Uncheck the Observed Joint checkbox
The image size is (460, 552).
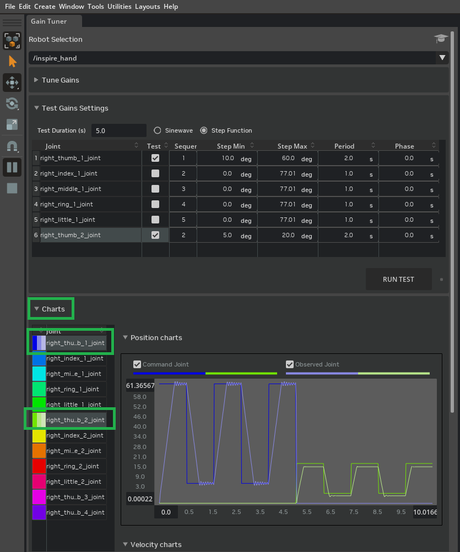pyautogui.click(x=290, y=364)
